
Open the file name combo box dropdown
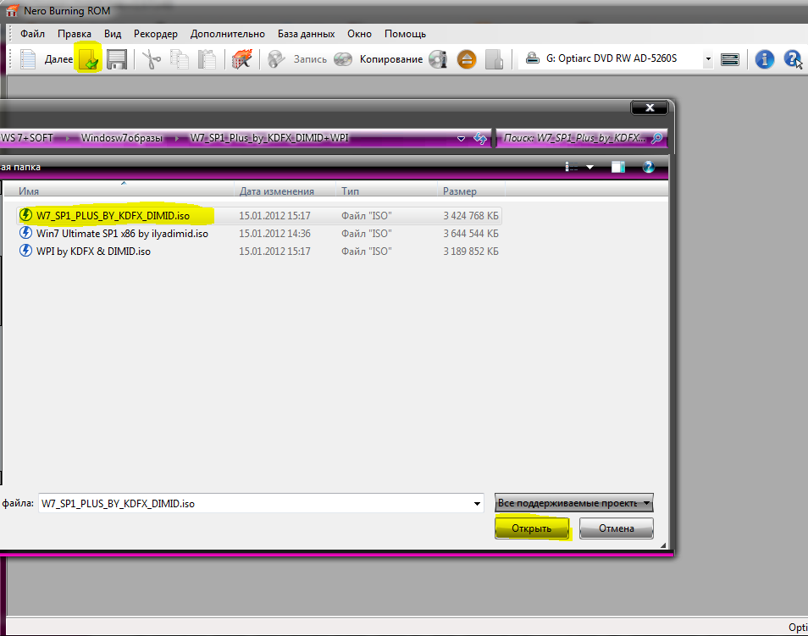[x=477, y=504]
